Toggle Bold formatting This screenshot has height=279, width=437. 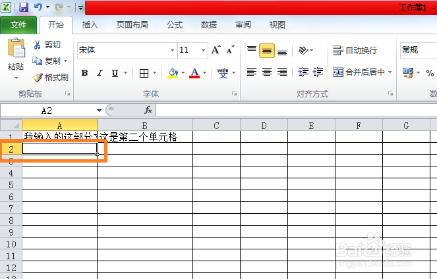click(x=85, y=73)
